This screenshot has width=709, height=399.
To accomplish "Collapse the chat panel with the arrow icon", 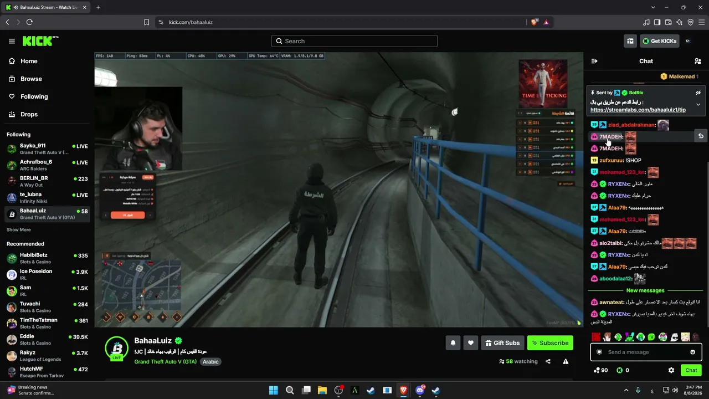I will (x=594, y=61).
